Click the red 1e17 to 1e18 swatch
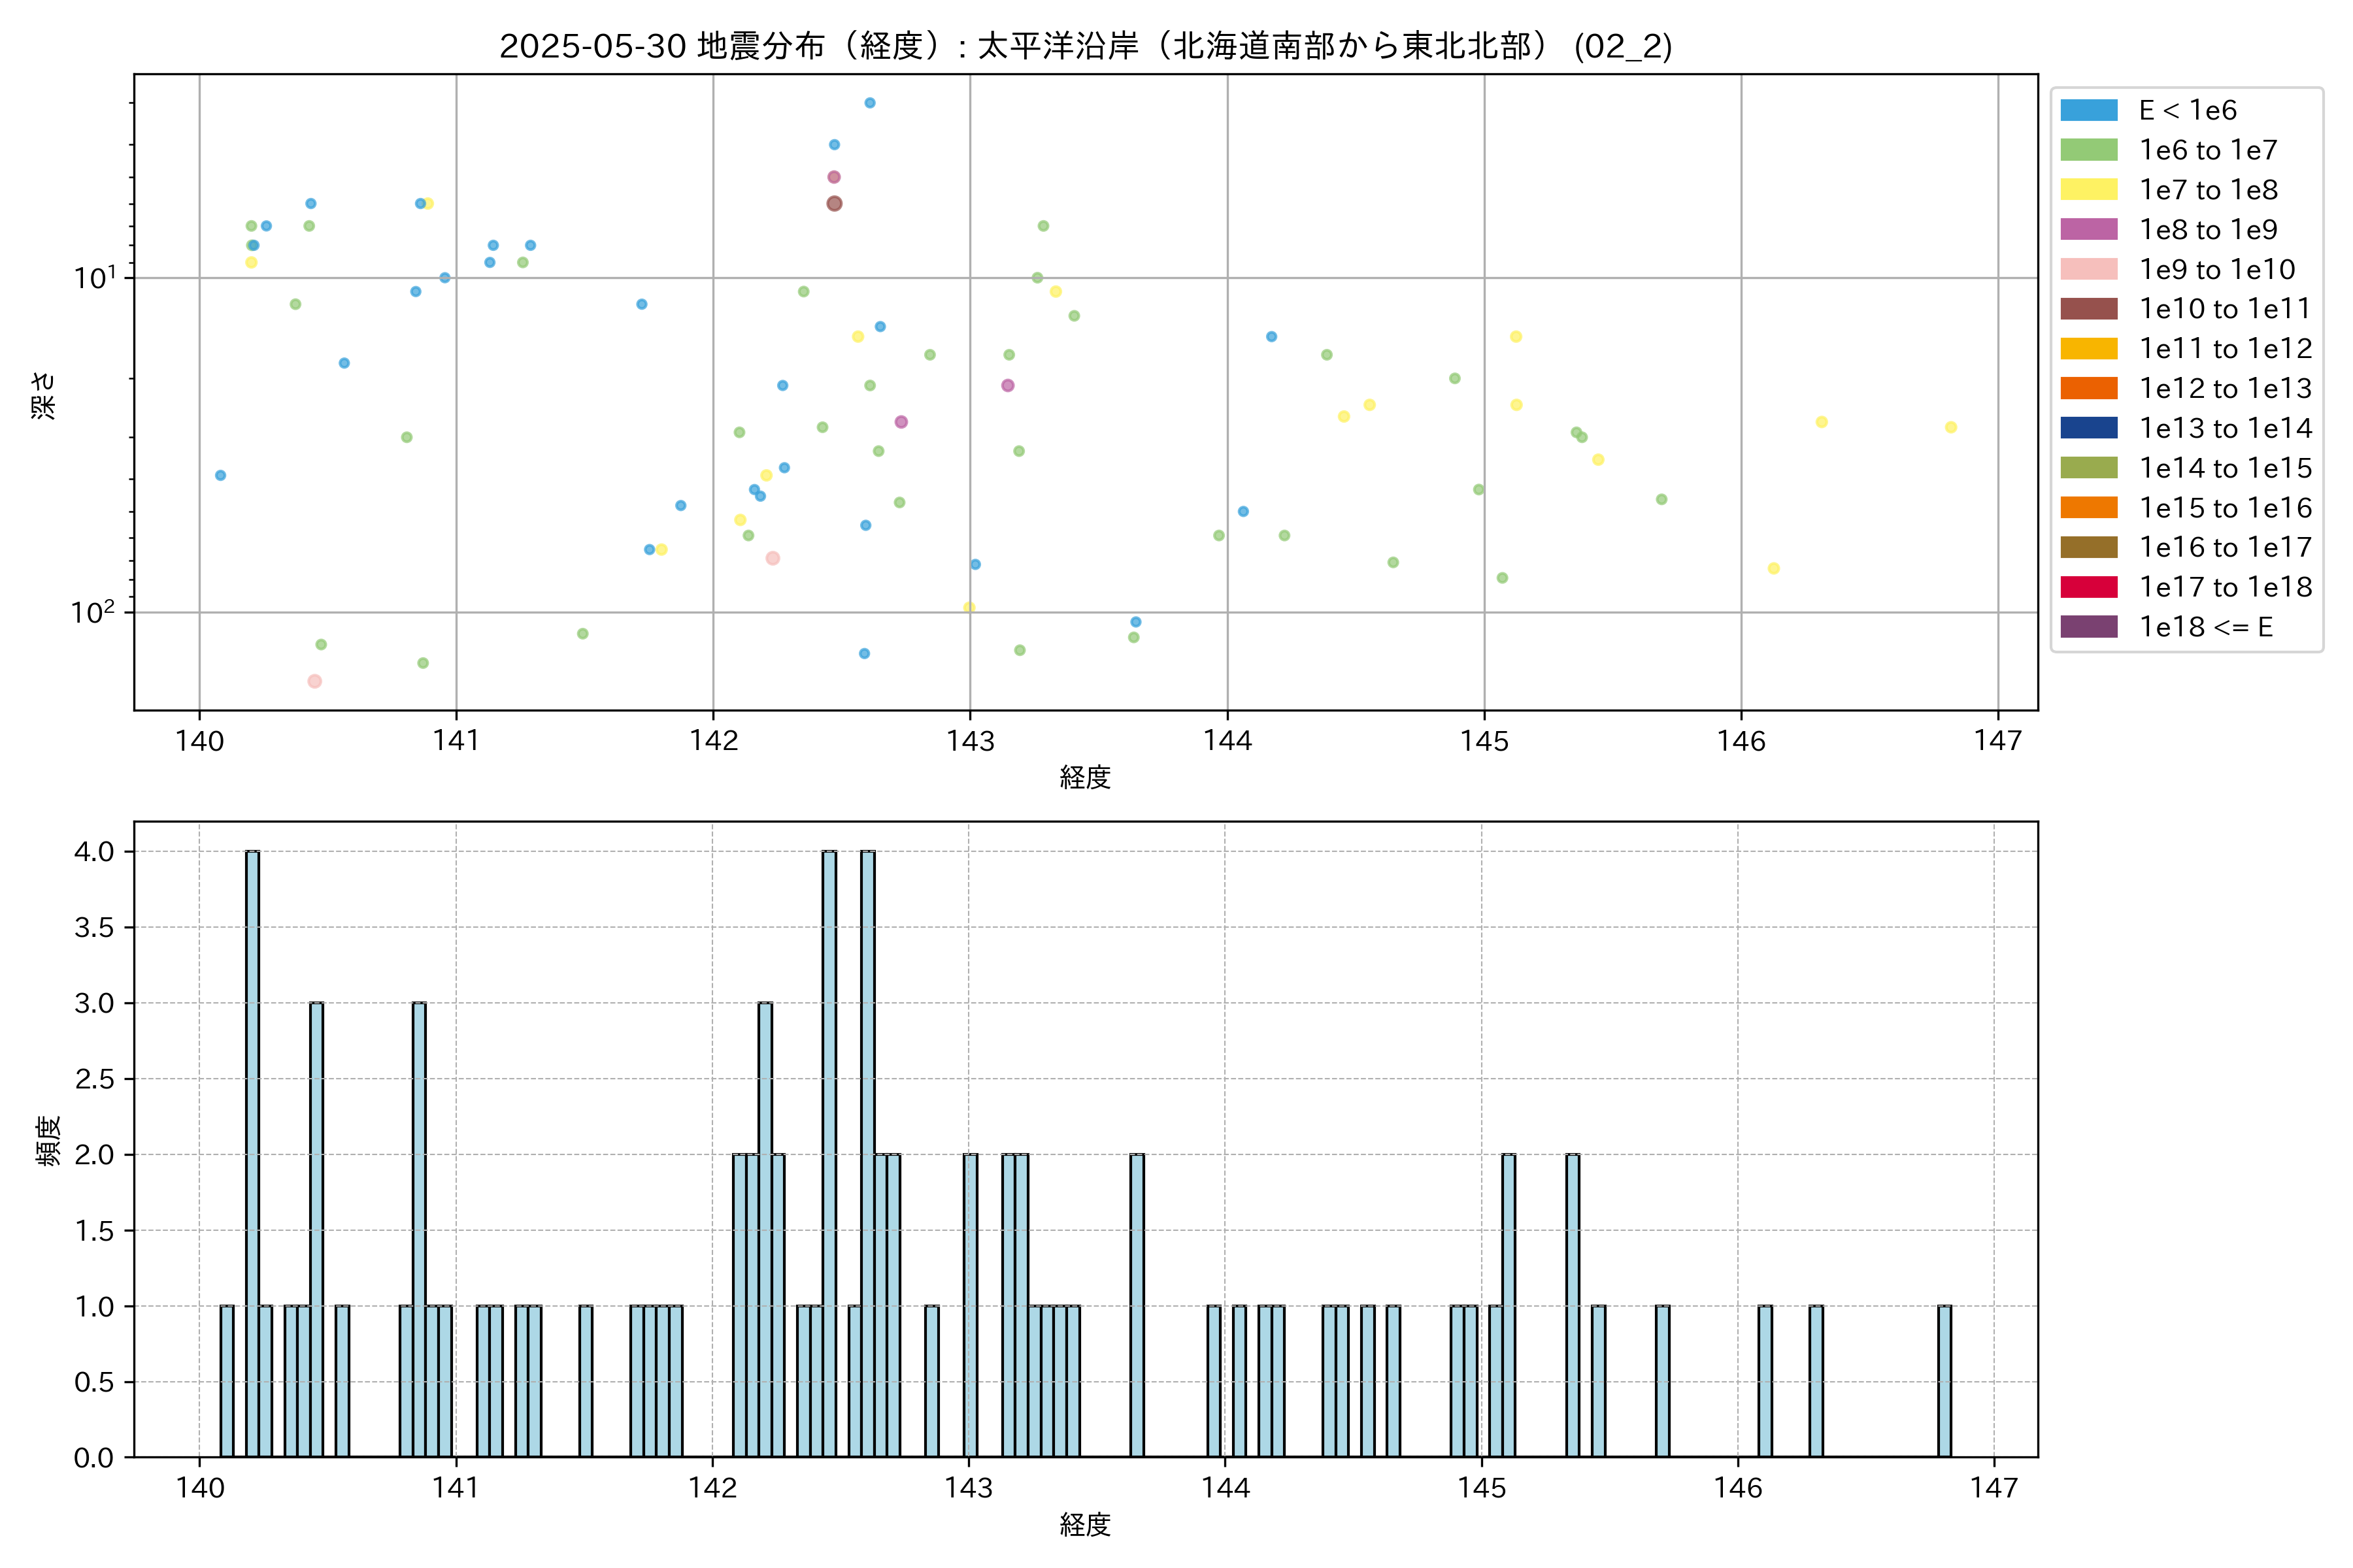 point(2089,587)
